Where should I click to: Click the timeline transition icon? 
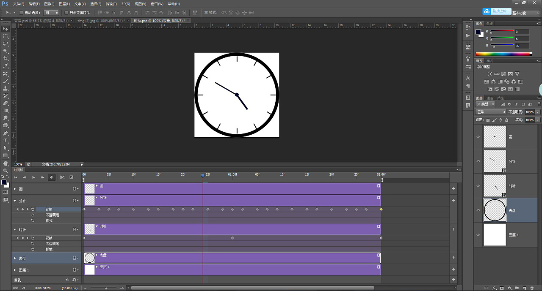point(72,177)
